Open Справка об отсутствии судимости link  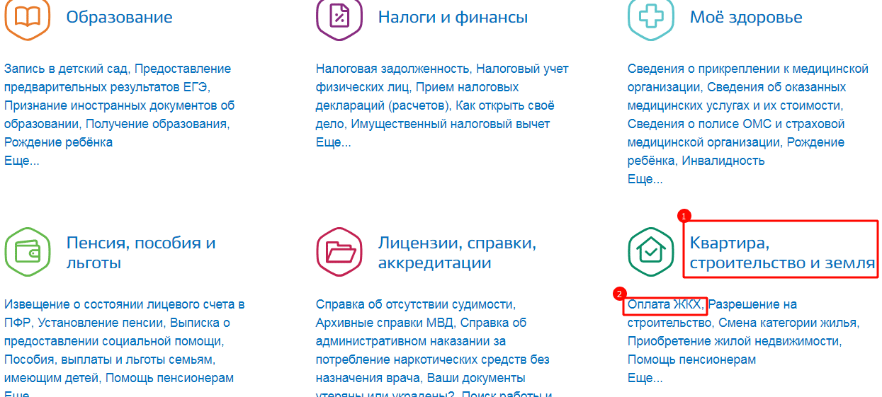click(x=415, y=304)
